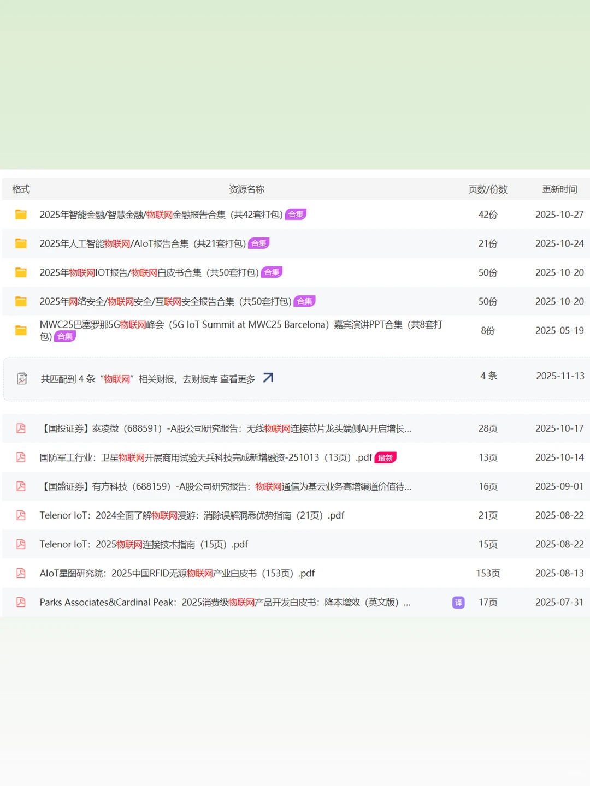This screenshot has width=590, height=786.
Task: Open 国盛证券 有方科技（688159）research report
Action: (226, 486)
